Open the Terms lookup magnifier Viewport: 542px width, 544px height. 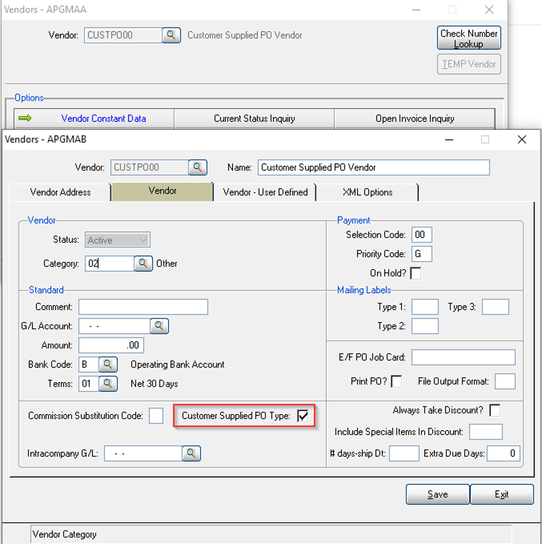[x=108, y=384]
